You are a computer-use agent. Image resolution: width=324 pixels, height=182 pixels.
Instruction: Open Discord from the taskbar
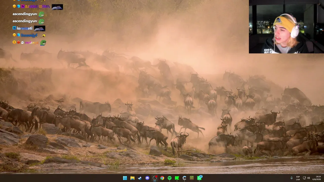coord(147,178)
